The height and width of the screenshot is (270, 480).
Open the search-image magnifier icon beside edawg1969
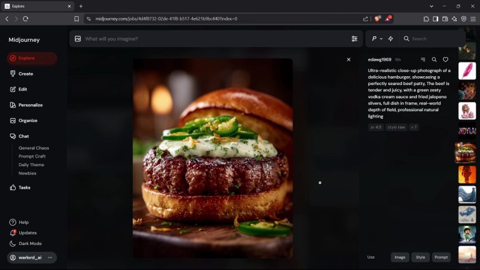coord(434,60)
